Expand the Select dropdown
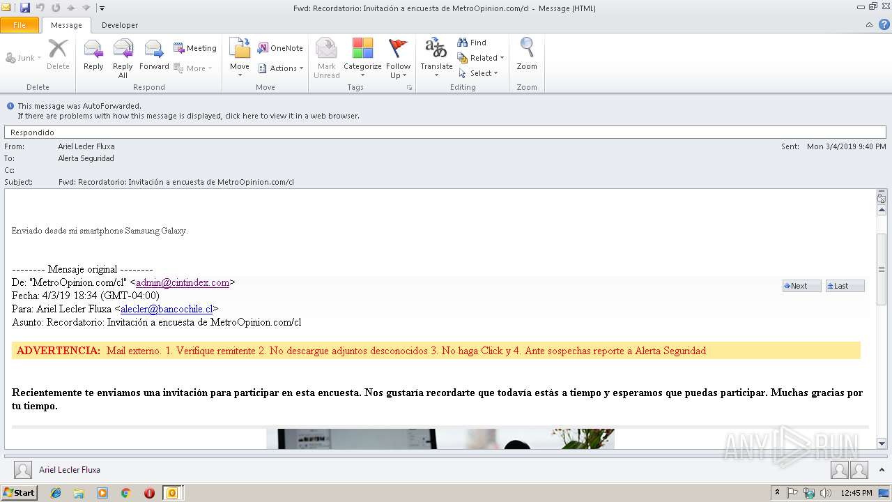The image size is (892, 502). click(495, 73)
